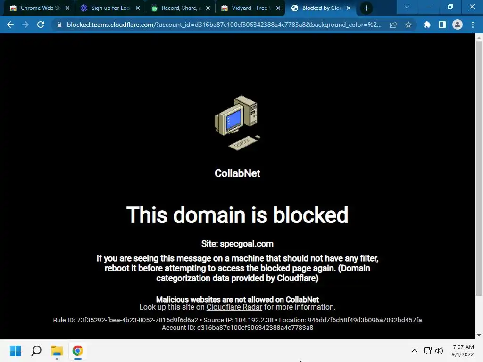483x362 pixels.
Task: Close the Record, Share tab
Action: pyautogui.click(x=208, y=8)
